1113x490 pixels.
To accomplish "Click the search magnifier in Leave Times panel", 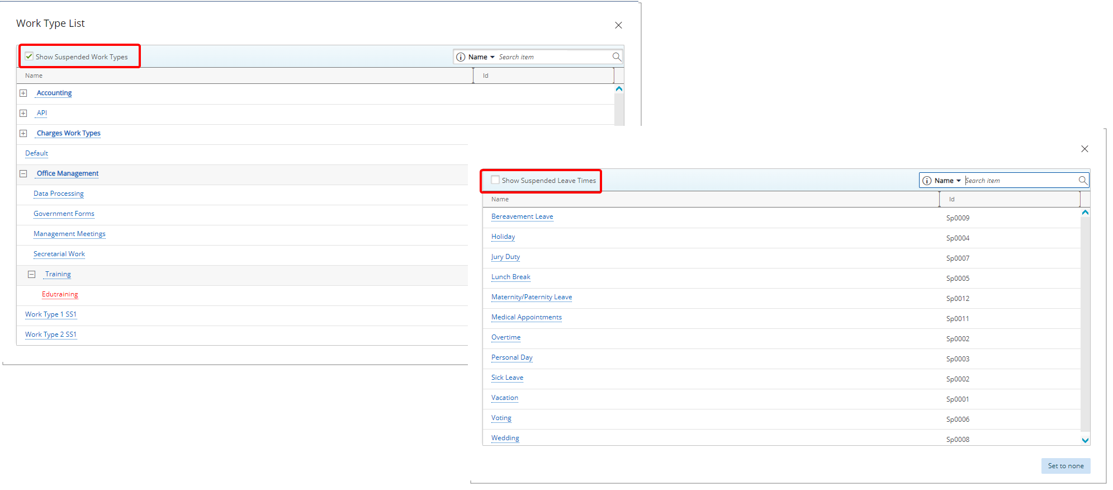I will pyautogui.click(x=1083, y=180).
